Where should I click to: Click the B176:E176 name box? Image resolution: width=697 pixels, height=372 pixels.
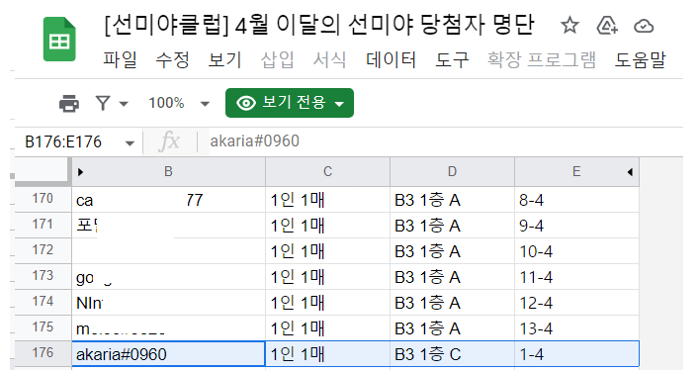pos(63,141)
